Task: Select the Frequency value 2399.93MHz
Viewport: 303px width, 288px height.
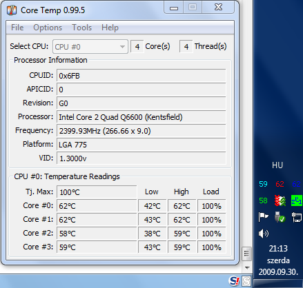Action: click(141, 131)
